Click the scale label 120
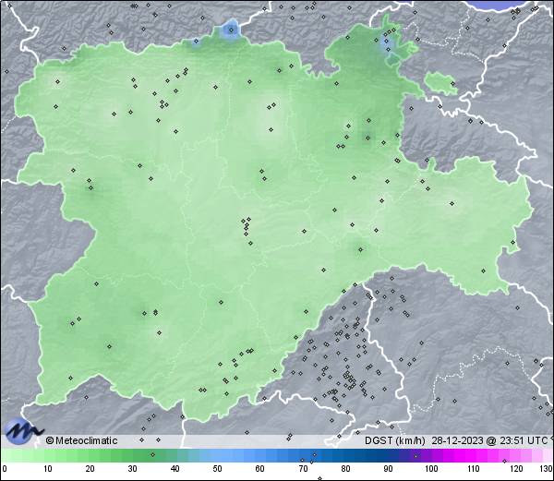The width and height of the screenshot is (554, 481). (516, 469)
